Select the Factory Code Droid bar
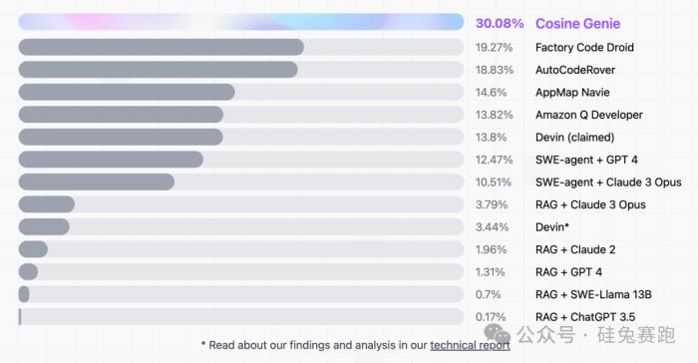This screenshot has height=363, width=698. click(x=241, y=47)
